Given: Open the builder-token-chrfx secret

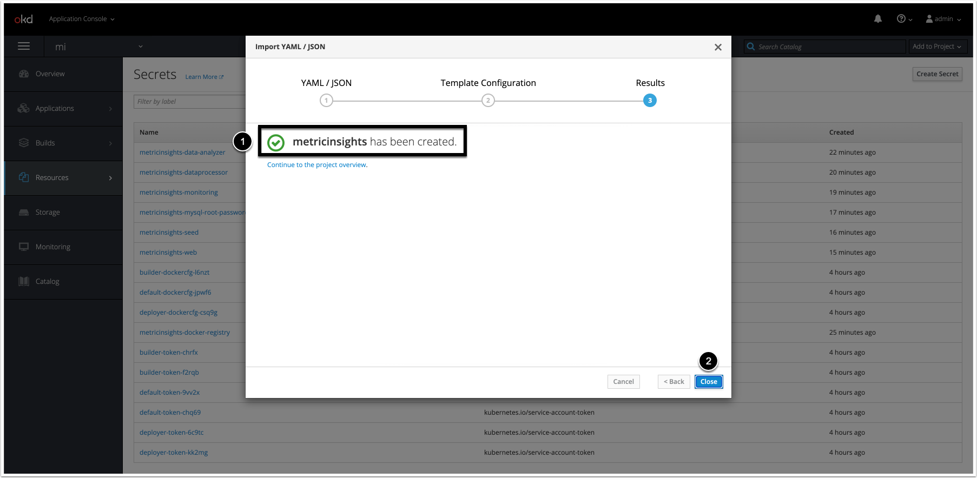Looking at the screenshot, I should click(169, 353).
